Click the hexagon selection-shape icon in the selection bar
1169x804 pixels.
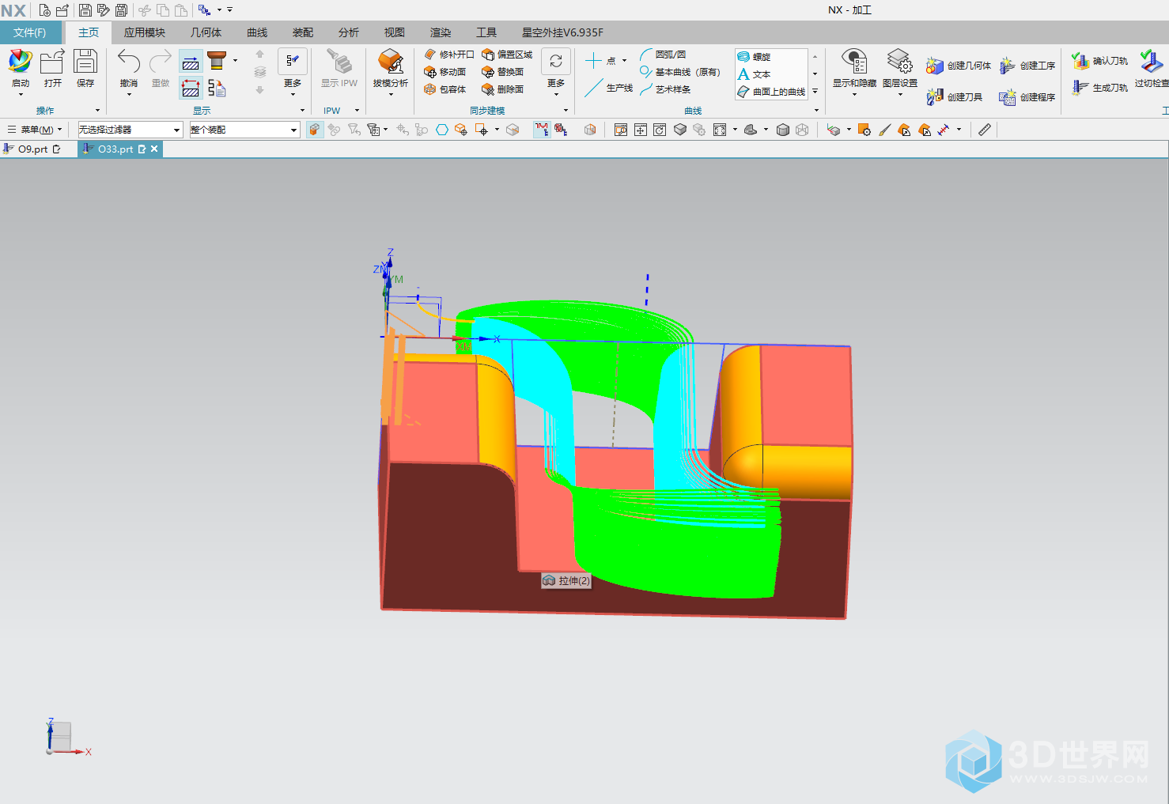click(x=442, y=130)
